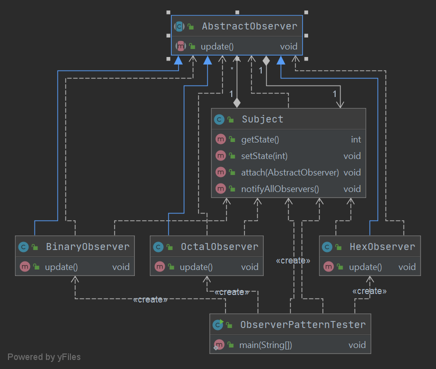Click the method icon beside main(String[])
Viewport: 436px width, 369px height.
click(219, 344)
